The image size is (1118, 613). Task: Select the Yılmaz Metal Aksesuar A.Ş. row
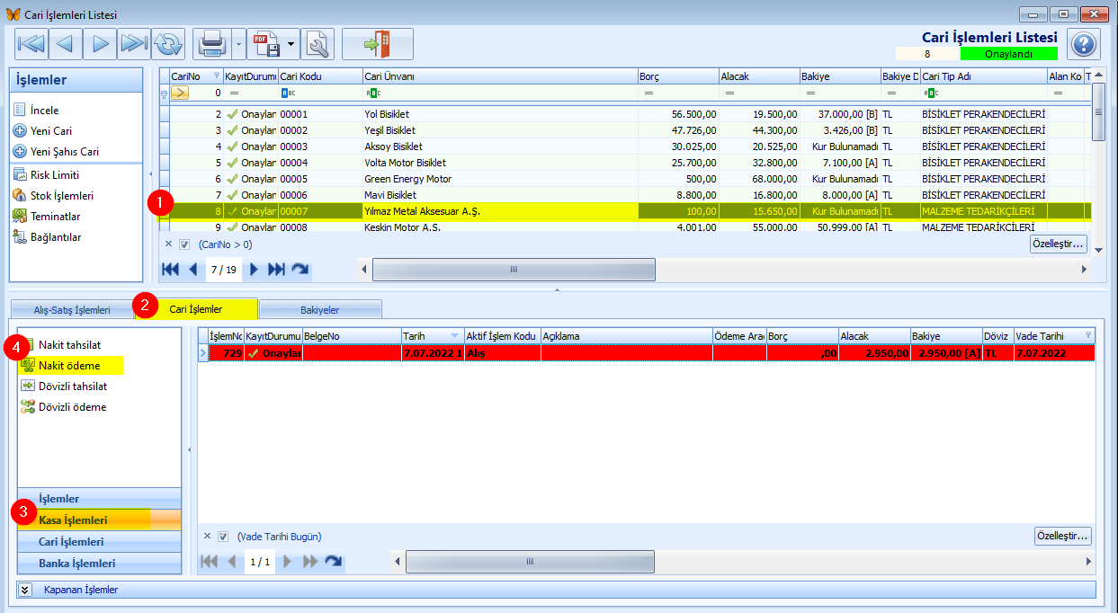click(x=625, y=210)
